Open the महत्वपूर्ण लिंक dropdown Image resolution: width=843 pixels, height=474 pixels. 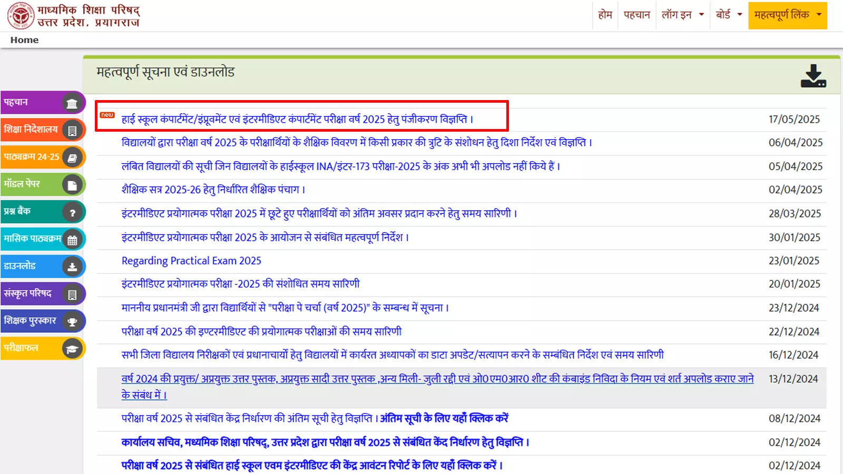pyautogui.click(x=788, y=15)
